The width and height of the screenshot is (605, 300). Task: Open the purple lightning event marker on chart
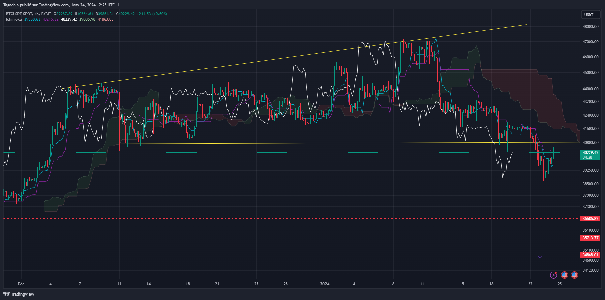coord(554,275)
